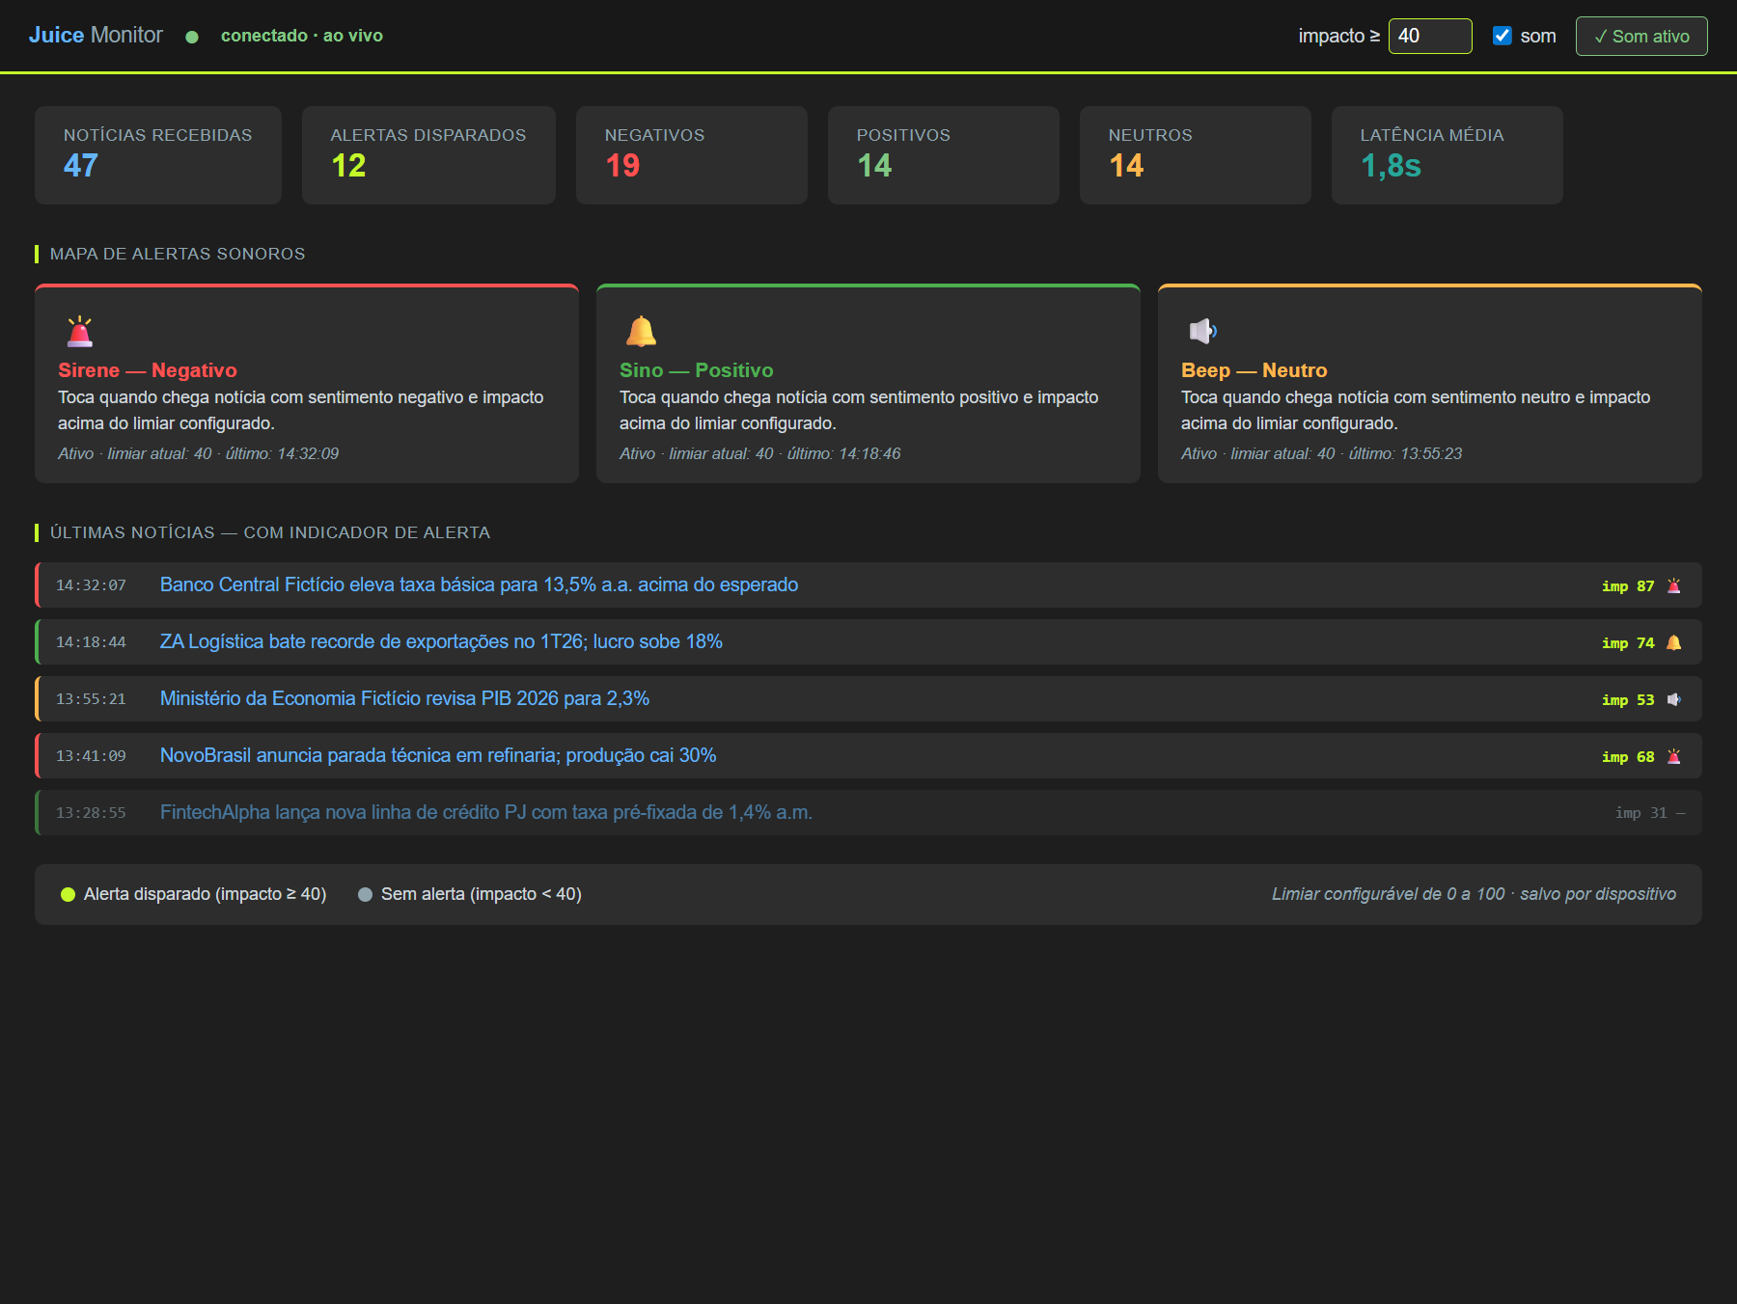This screenshot has height=1304, width=1737.
Task: Select the Notícias Recebidas 47 card
Action: tap(158, 155)
